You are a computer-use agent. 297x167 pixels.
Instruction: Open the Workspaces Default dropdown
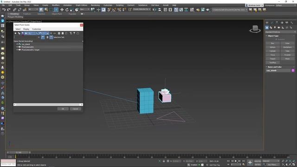click(x=286, y=5)
